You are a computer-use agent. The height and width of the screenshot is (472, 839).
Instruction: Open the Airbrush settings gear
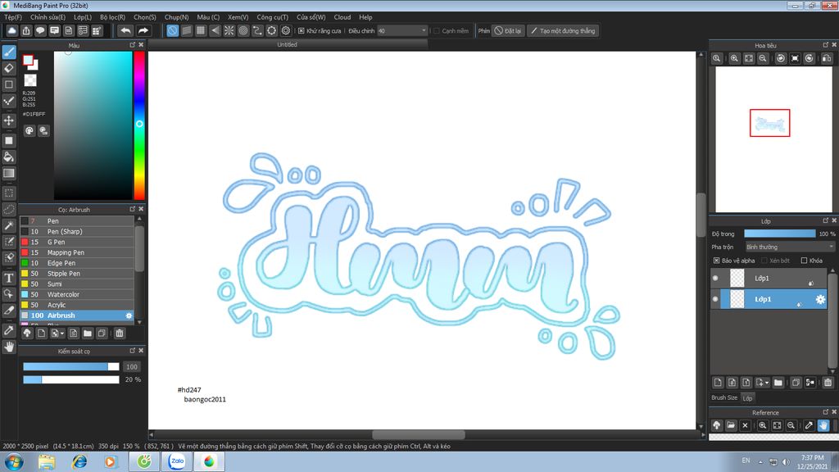pos(129,315)
